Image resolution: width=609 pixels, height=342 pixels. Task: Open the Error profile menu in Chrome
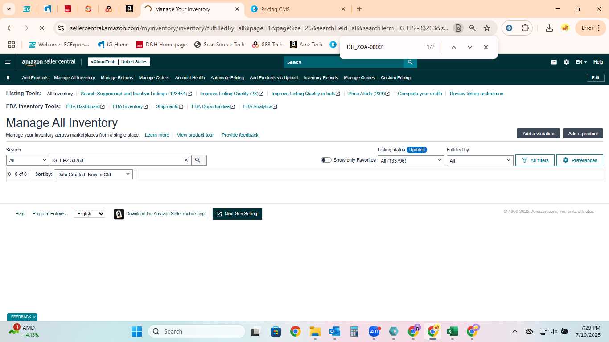590,28
